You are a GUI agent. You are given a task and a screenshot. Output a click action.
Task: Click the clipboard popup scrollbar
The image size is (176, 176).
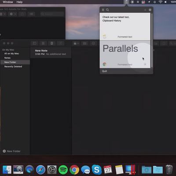(x=152, y=40)
